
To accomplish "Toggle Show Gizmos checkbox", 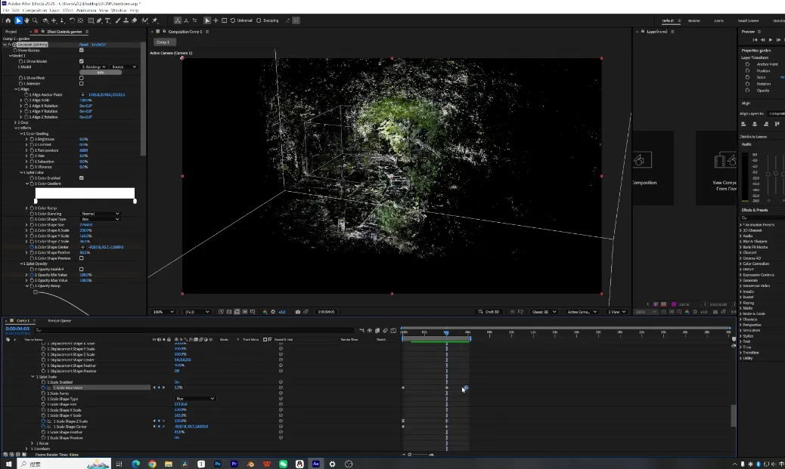I will click(x=81, y=50).
